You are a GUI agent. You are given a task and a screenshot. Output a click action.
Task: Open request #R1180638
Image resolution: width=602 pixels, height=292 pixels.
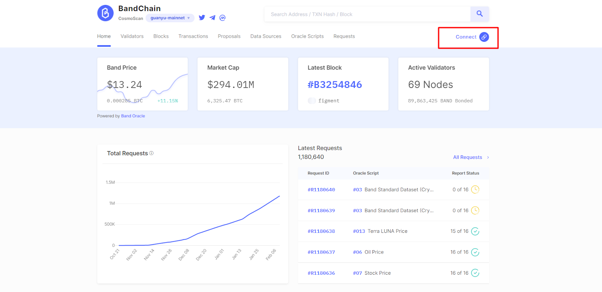coord(321,231)
